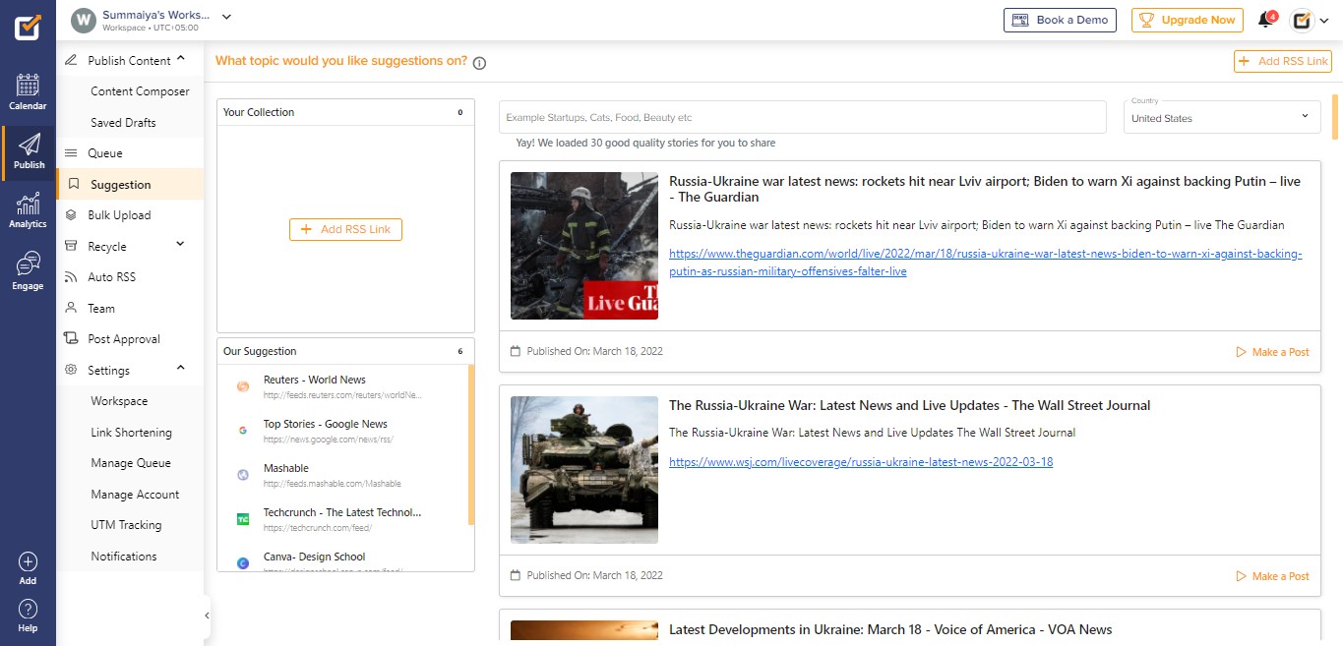Click the main page vertical scrollbar
The height and width of the screenshot is (646, 1343).
pos(1335,117)
